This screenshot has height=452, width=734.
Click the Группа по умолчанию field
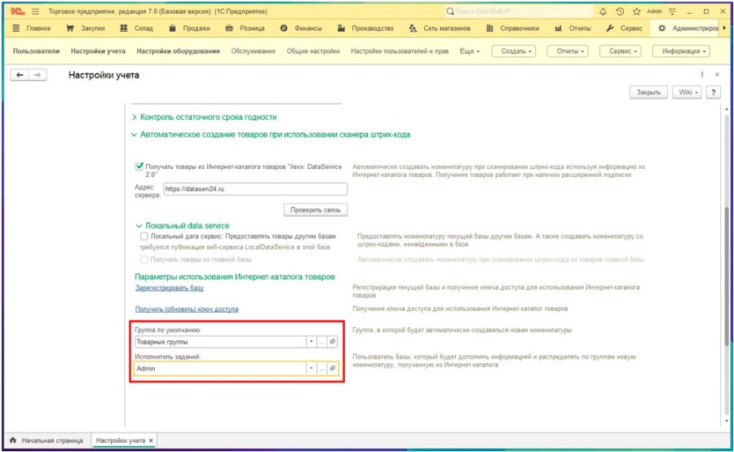click(220, 342)
